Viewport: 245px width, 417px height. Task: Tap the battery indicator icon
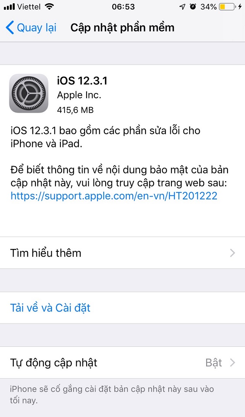tap(227, 7)
